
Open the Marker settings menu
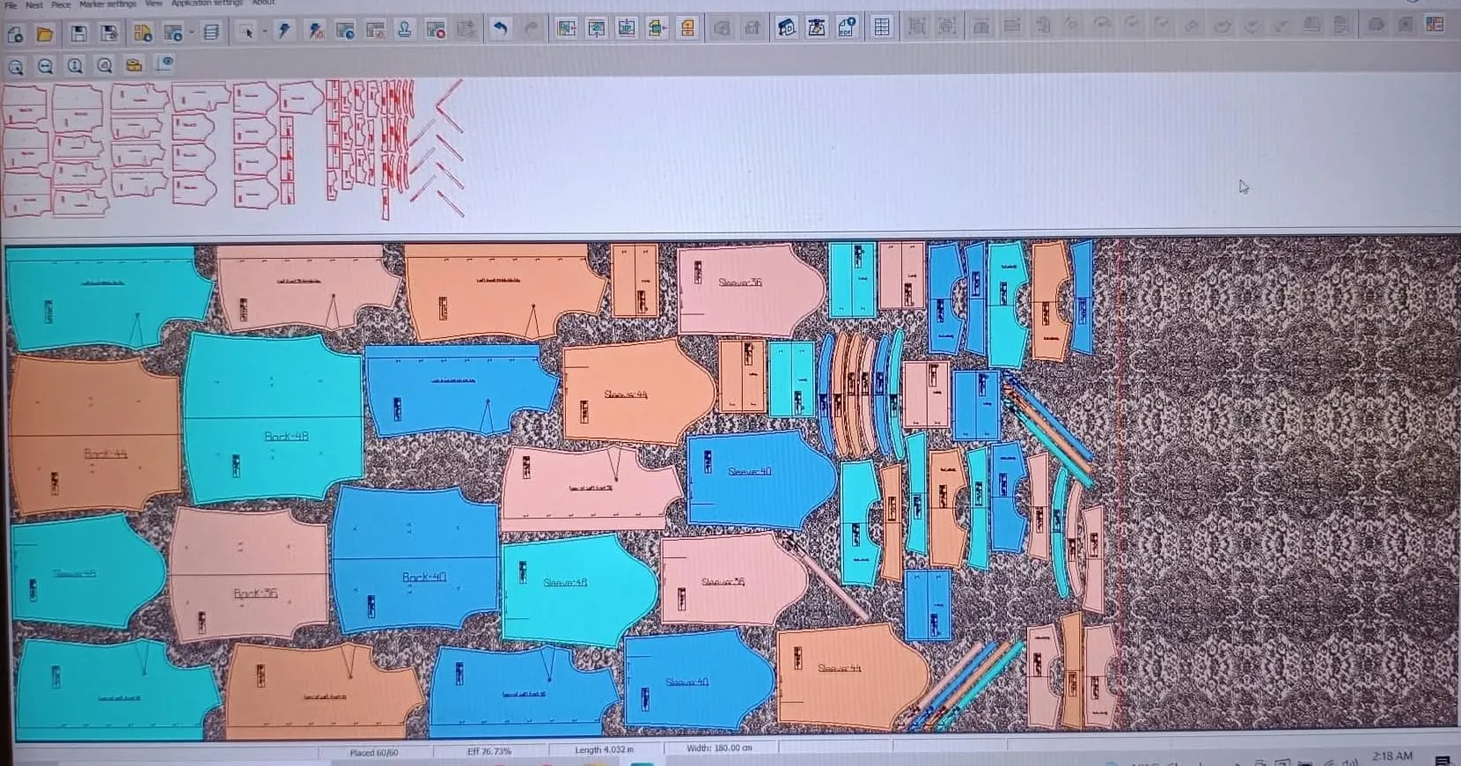click(107, 4)
